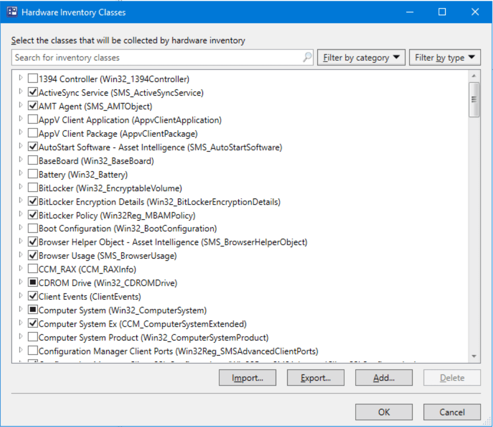Expand the BaseBoard node

[x=21, y=159]
